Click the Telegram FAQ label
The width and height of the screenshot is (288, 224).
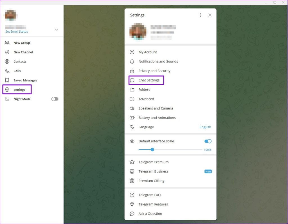[x=150, y=195]
